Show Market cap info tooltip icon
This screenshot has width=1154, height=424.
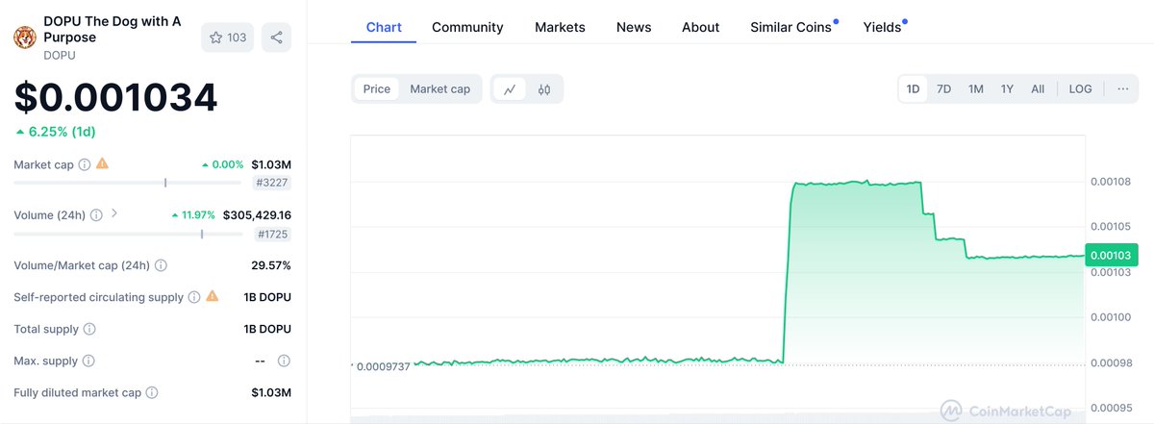click(85, 164)
